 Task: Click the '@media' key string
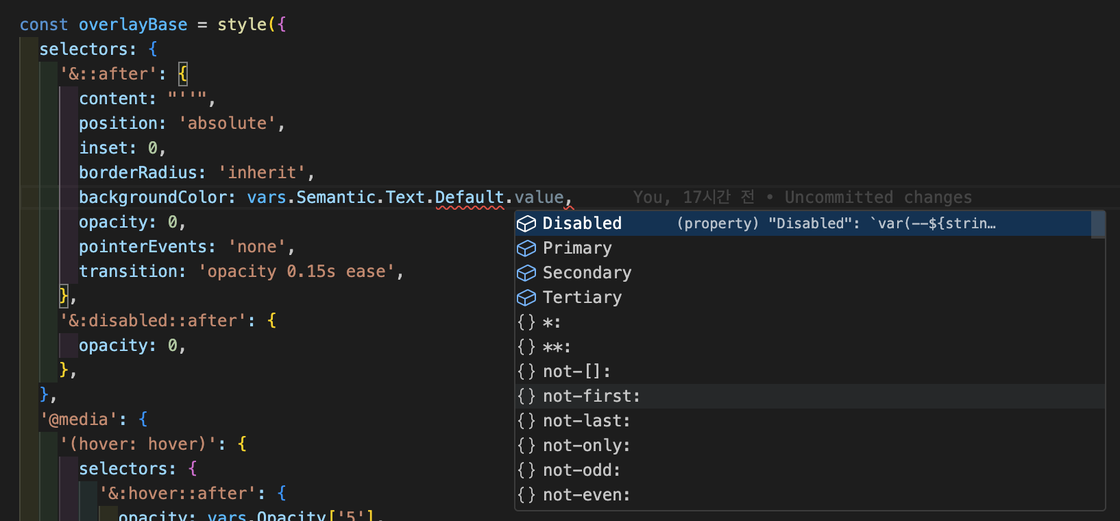(x=79, y=420)
